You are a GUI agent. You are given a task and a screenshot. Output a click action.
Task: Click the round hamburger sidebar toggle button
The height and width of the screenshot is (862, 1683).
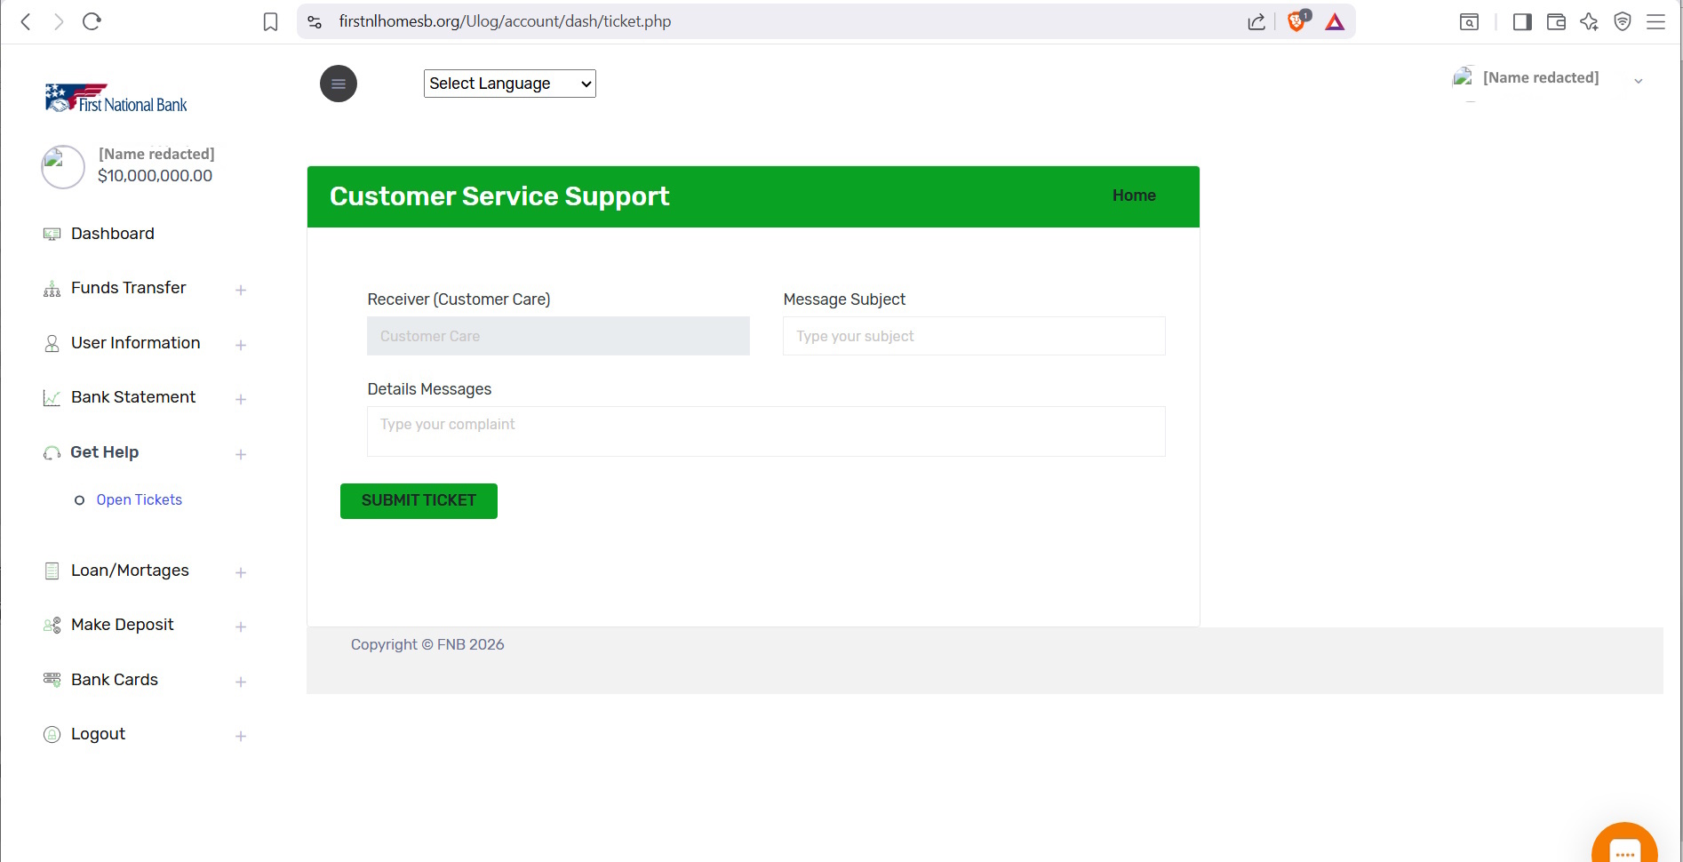[338, 84]
